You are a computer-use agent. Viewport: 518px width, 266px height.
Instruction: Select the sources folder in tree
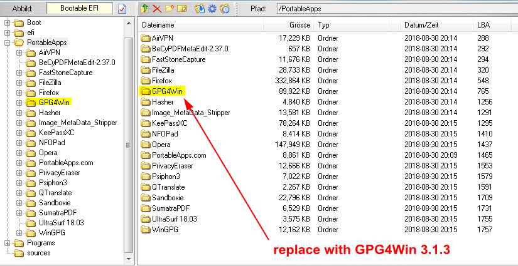(x=38, y=253)
